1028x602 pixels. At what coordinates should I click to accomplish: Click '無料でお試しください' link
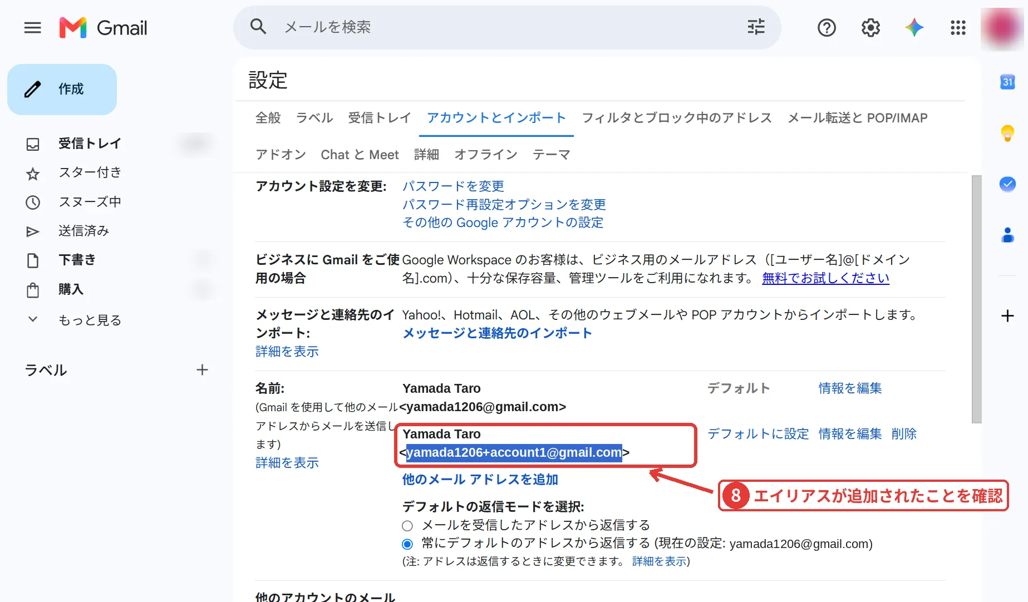[826, 278]
